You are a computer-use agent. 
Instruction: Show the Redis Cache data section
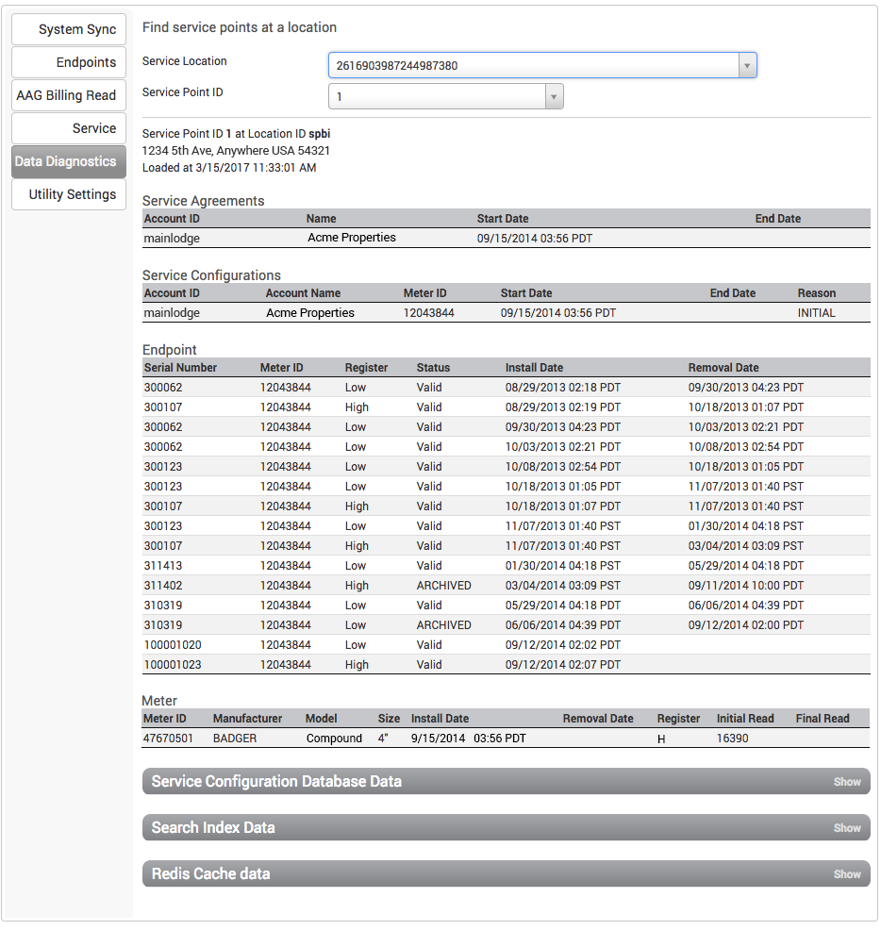point(846,874)
